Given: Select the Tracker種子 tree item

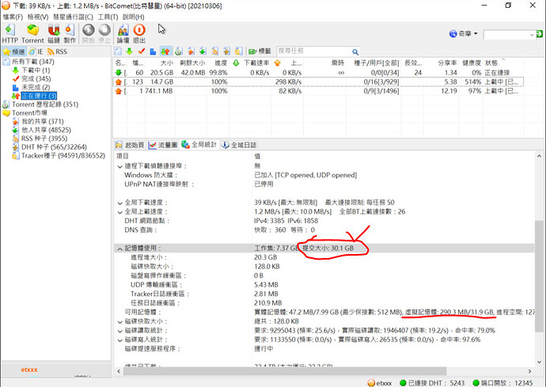Looking at the screenshot, I should click(63, 155).
